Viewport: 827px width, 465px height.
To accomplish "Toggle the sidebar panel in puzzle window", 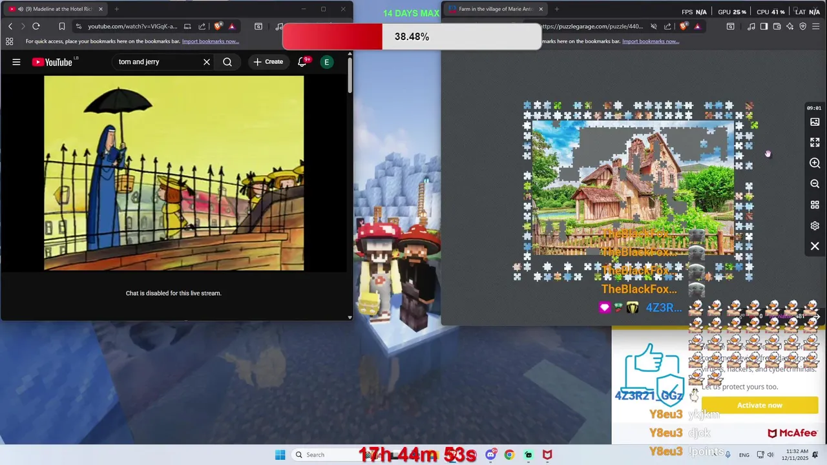I will point(764,26).
